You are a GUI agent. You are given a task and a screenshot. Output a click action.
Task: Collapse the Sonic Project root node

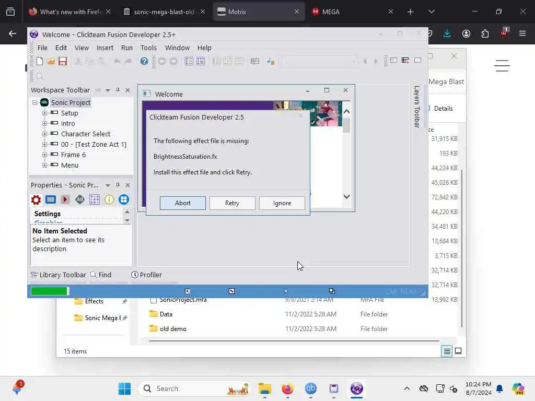coord(35,103)
